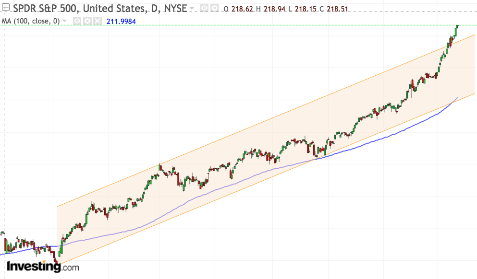The width and height of the screenshot is (477, 279).
Task: Expand the MA (100, close, 0) dropdown arrow
Action: (64, 21)
